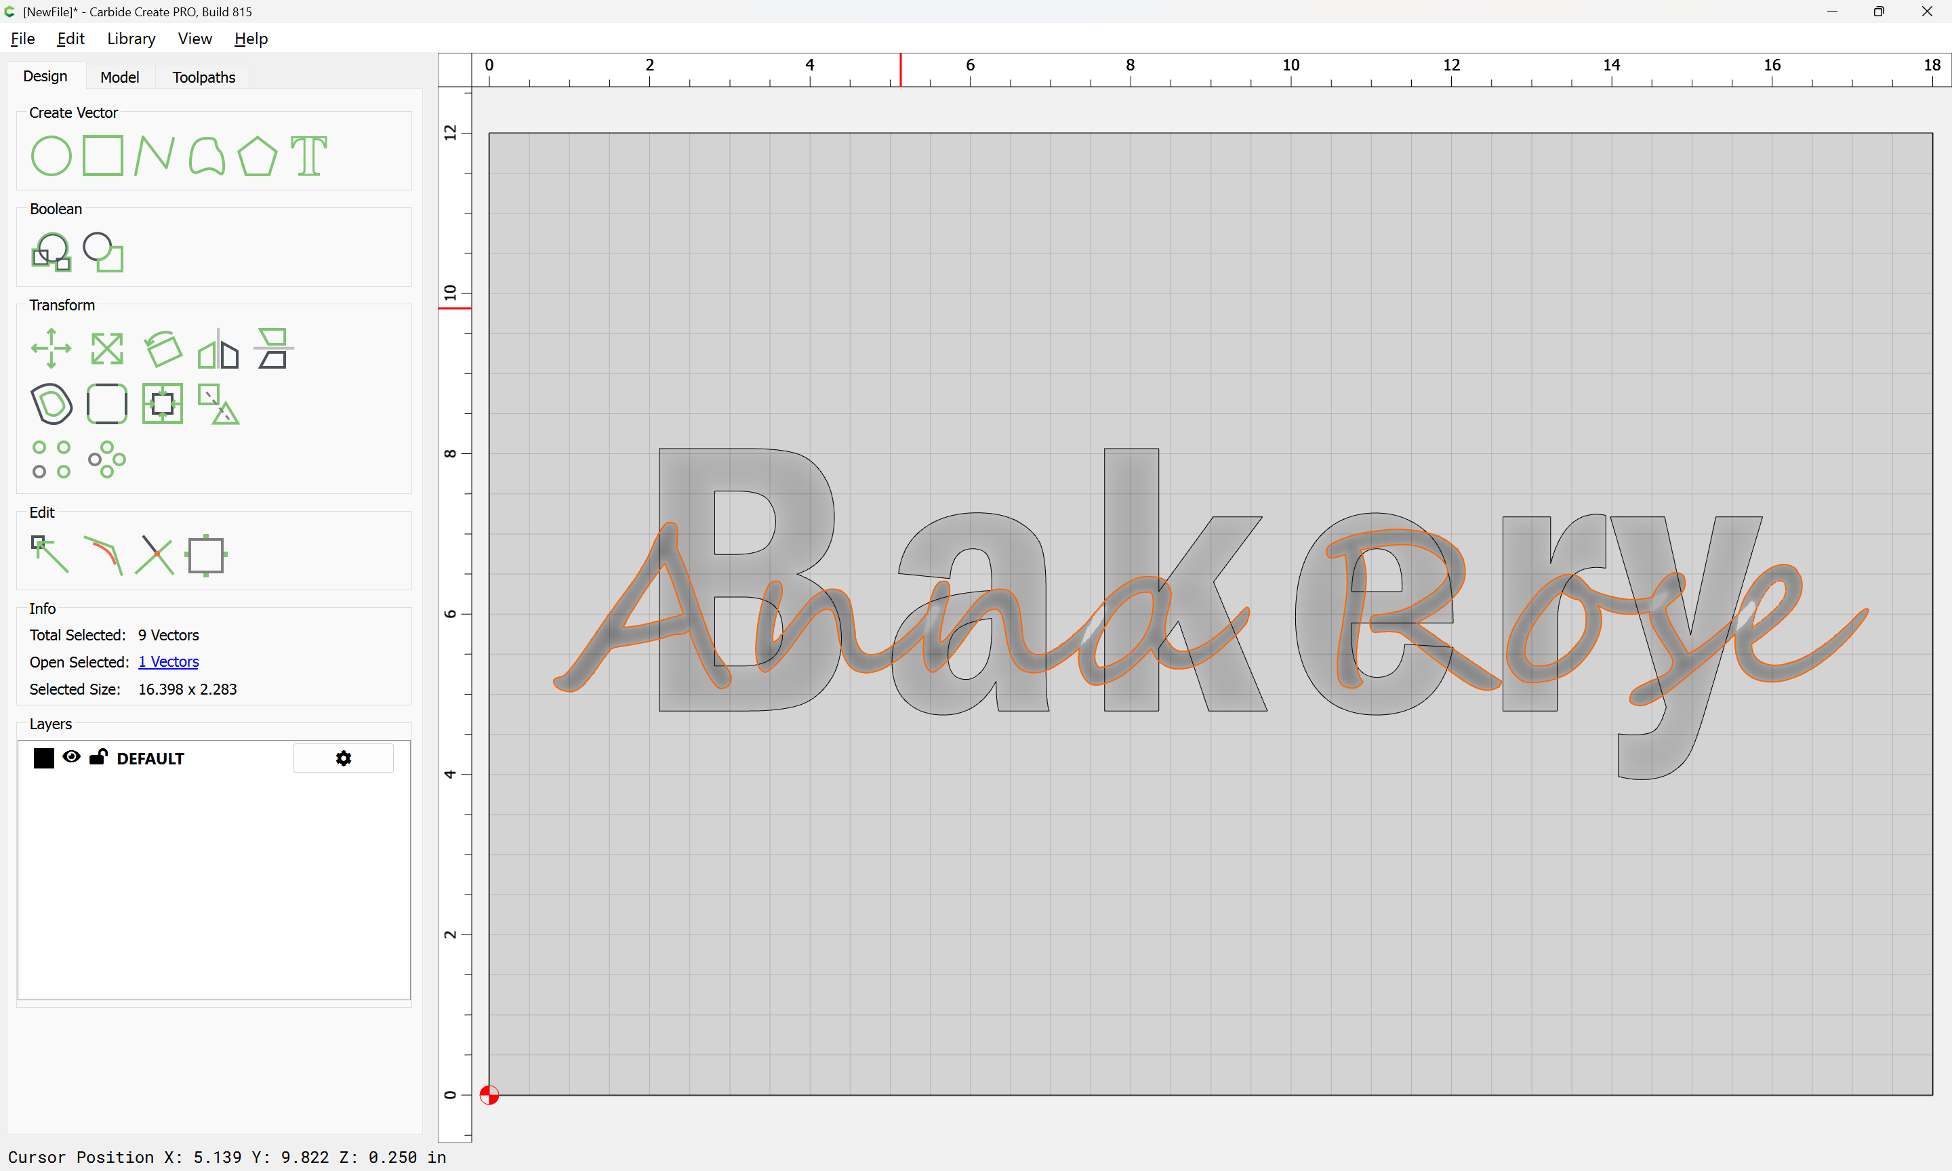Viewport: 1952px width, 1171px height.
Task: Open the Rotate transform tool
Action: (163, 348)
